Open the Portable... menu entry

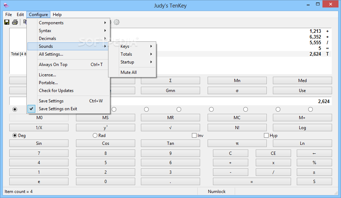(68, 83)
